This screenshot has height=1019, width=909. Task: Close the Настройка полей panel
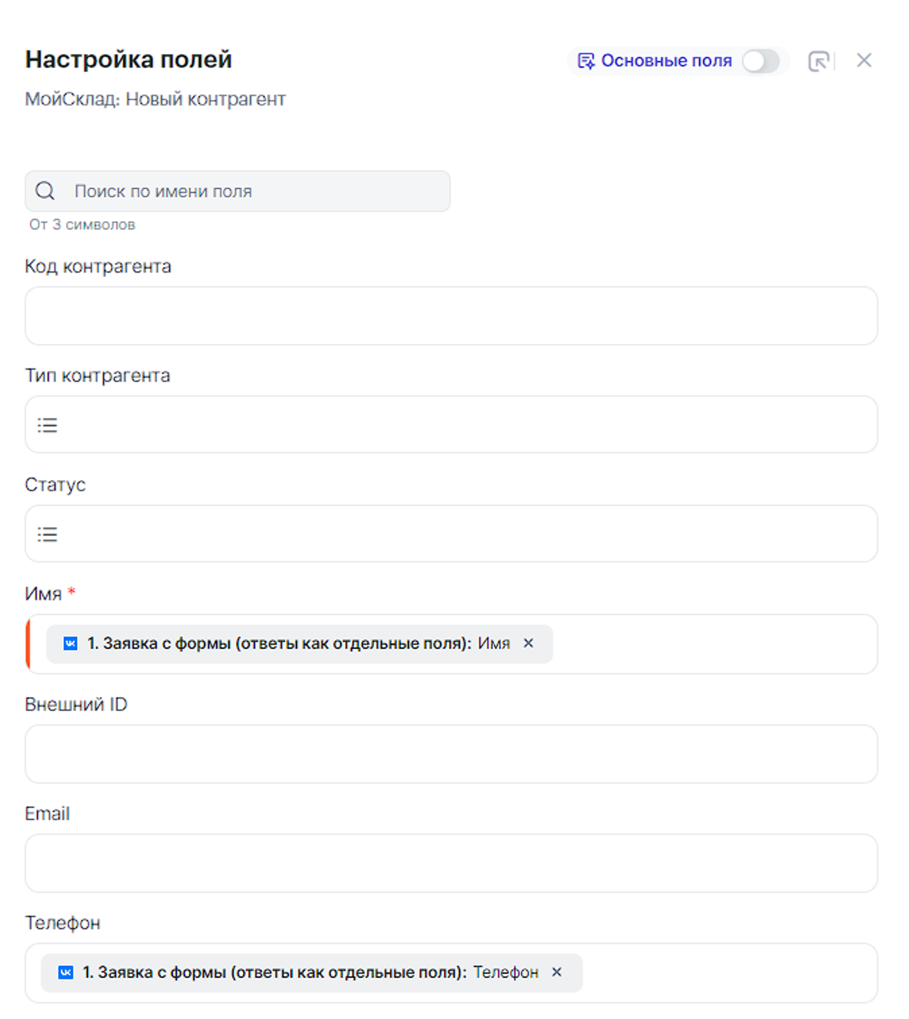tap(863, 61)
